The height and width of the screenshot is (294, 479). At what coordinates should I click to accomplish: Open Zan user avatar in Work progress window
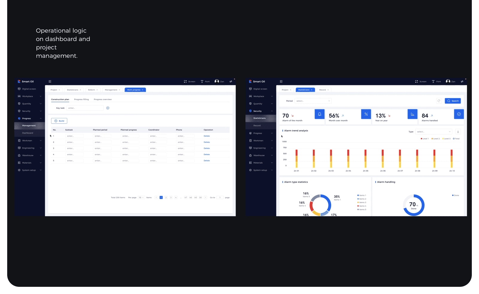pos(217,81)
